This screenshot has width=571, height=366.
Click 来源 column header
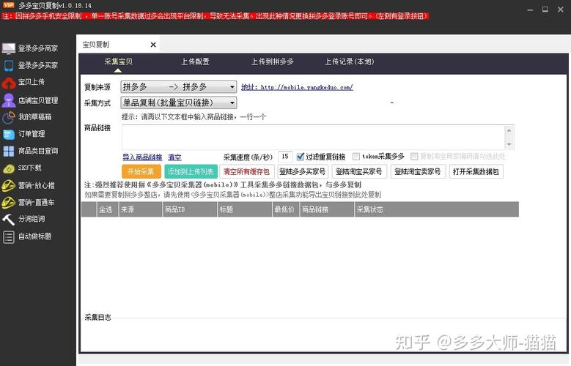[140, 209]
